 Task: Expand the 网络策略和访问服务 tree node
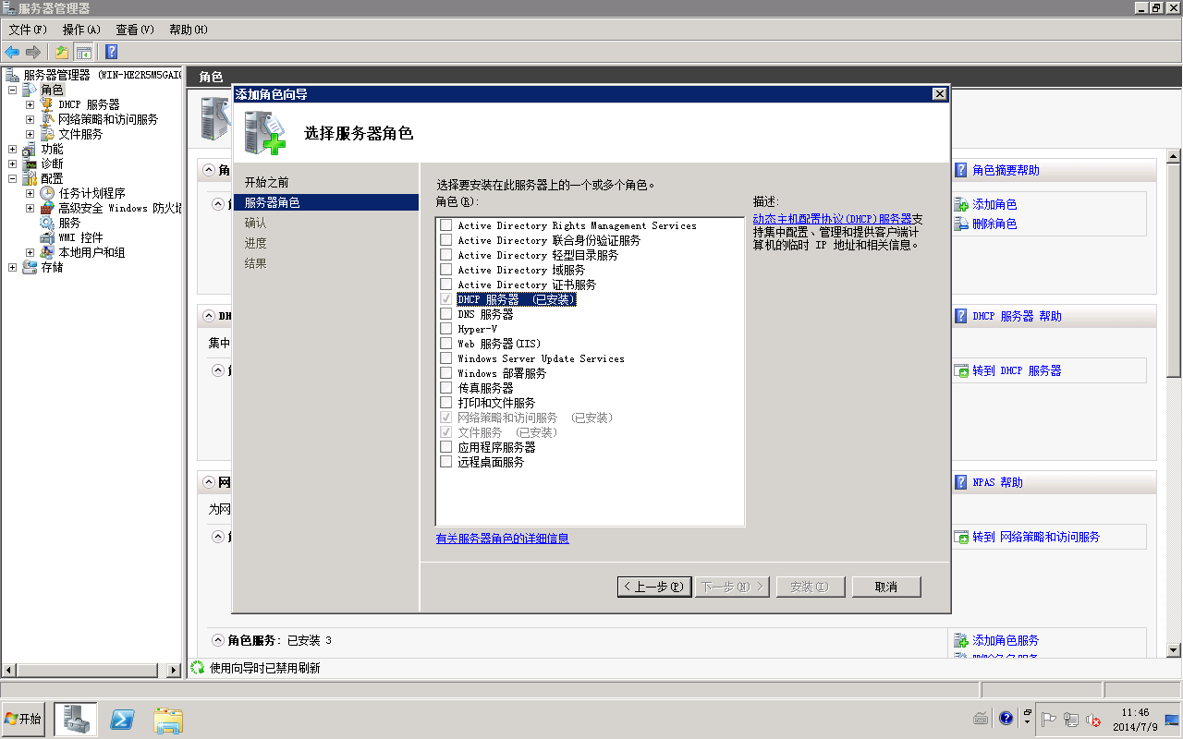pyautogui.click(x=30, y=119)
